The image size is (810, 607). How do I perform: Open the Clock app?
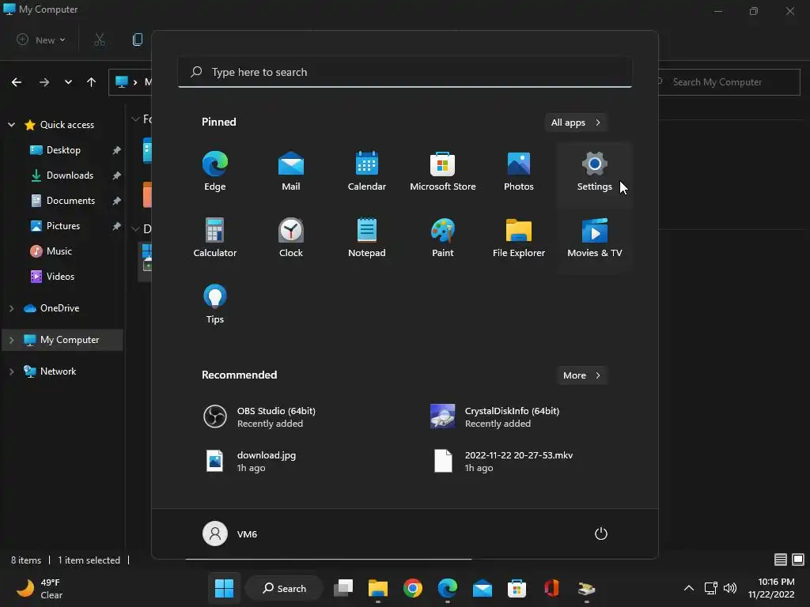[x=291, y=239]
